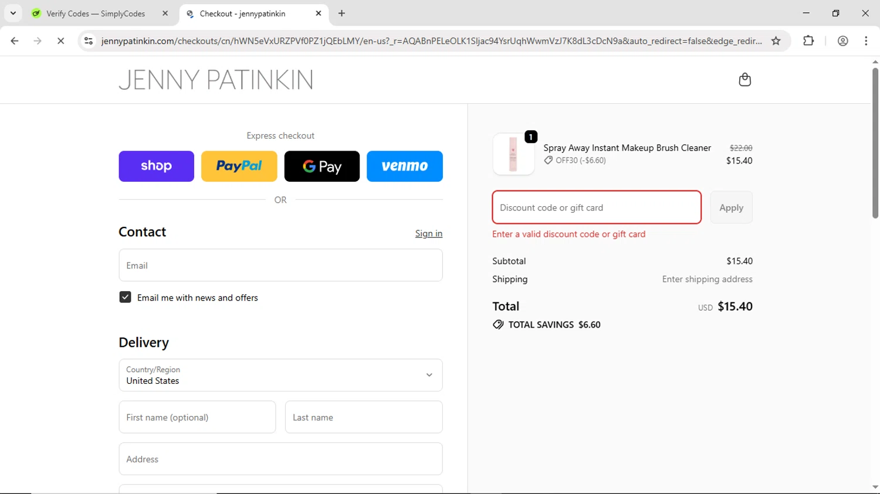
Task: Open the tab search dropdown arrow
Action: pos(13,13)
